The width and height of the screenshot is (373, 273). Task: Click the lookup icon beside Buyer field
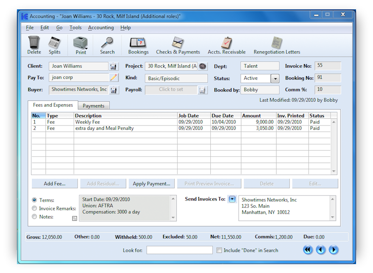(114, 90)
